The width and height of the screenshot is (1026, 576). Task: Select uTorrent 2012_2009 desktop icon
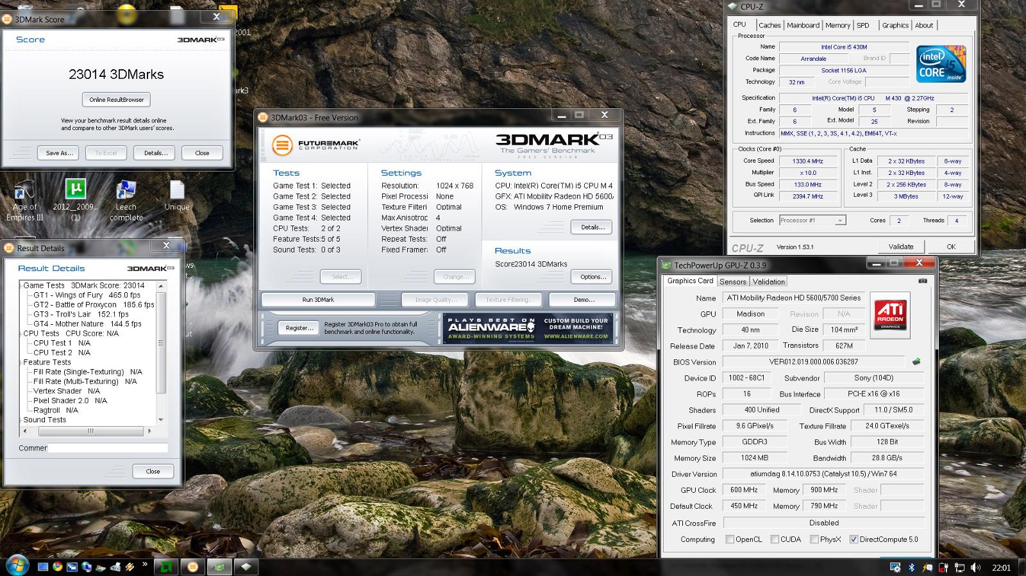coord(76,200)
